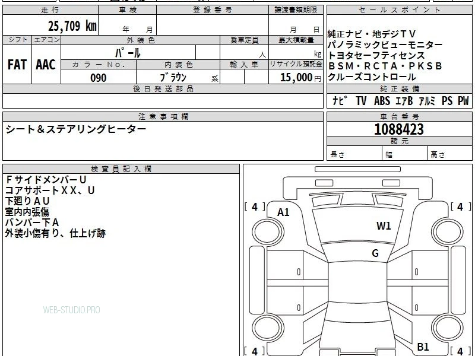Click the 長さ dimension cell

pyautogui.click(x=354, y=154)
